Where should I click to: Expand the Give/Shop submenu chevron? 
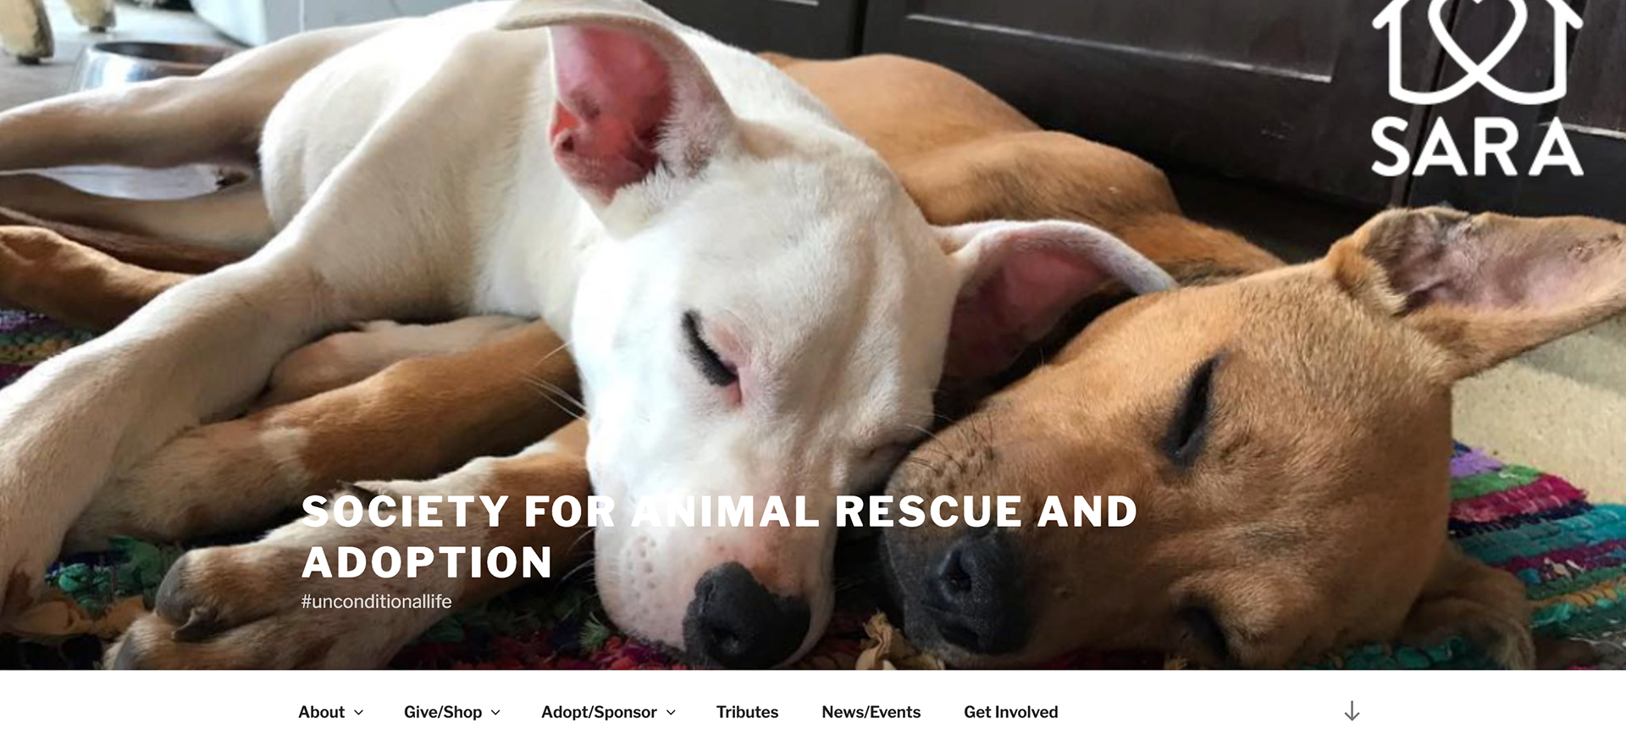[x=495, y=713]
